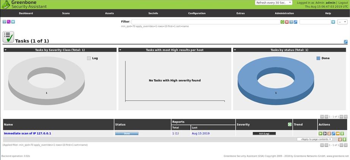Open the Extras menu
This screenshot has height=160, width=350.
click(x=240, y=13)
